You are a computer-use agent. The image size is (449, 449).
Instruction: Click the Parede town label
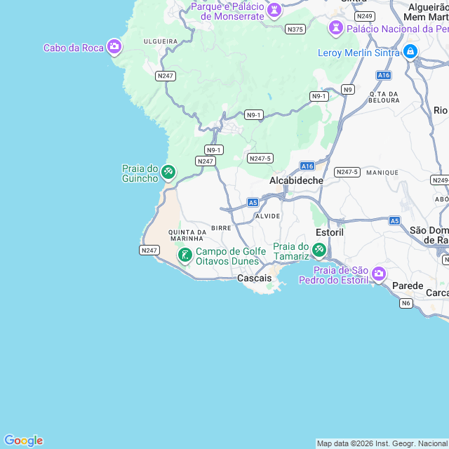(x=408, y=286)
